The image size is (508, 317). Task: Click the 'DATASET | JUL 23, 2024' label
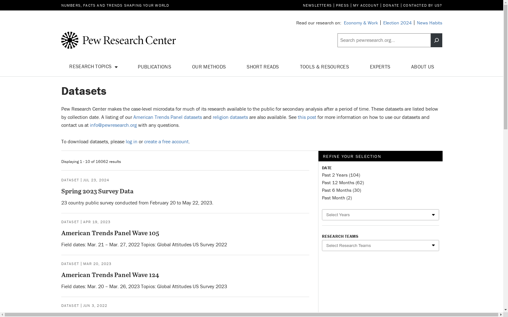tap(85, 180)
